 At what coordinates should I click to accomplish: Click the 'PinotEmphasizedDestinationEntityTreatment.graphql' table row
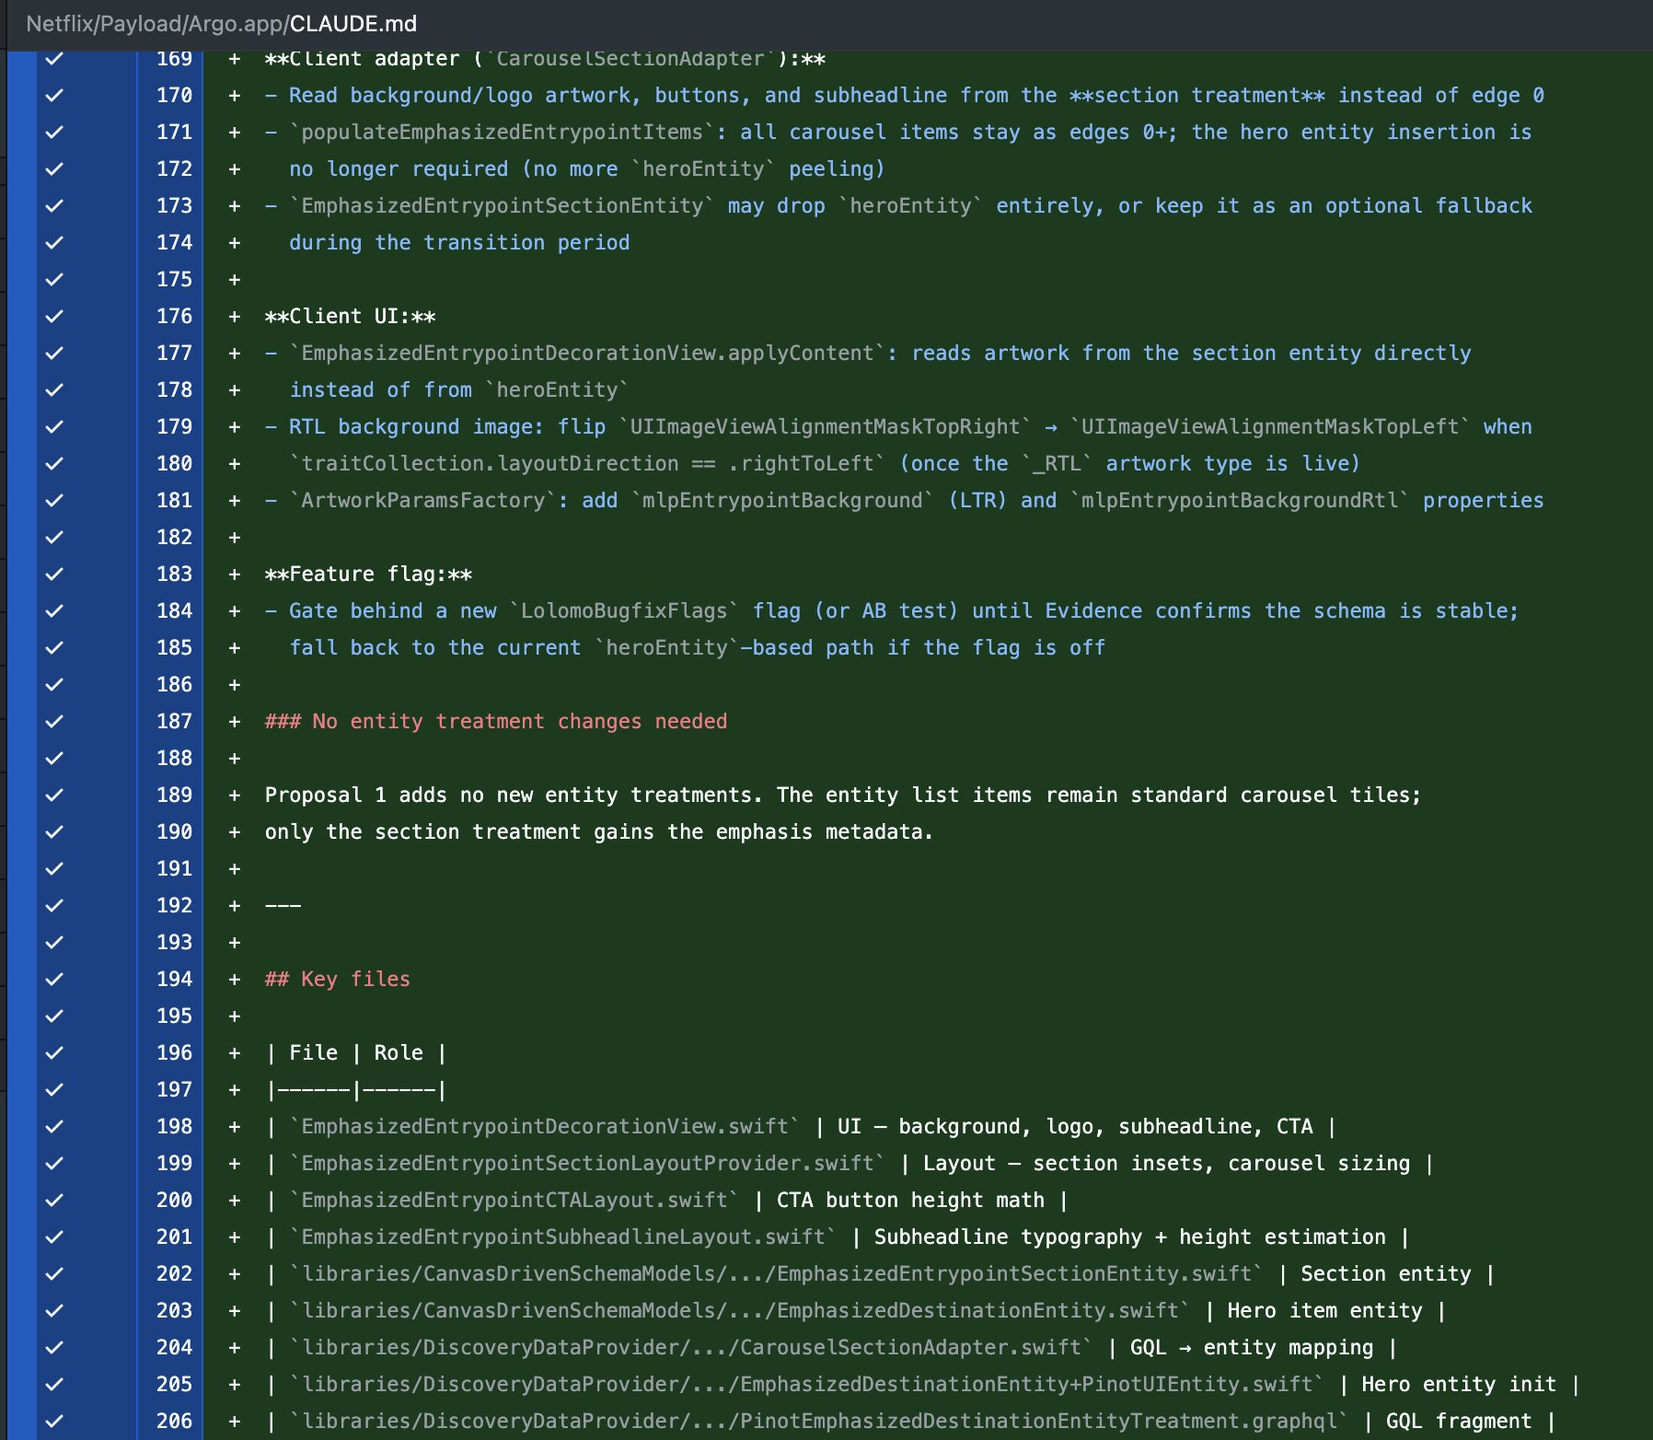pos(911,1421)
